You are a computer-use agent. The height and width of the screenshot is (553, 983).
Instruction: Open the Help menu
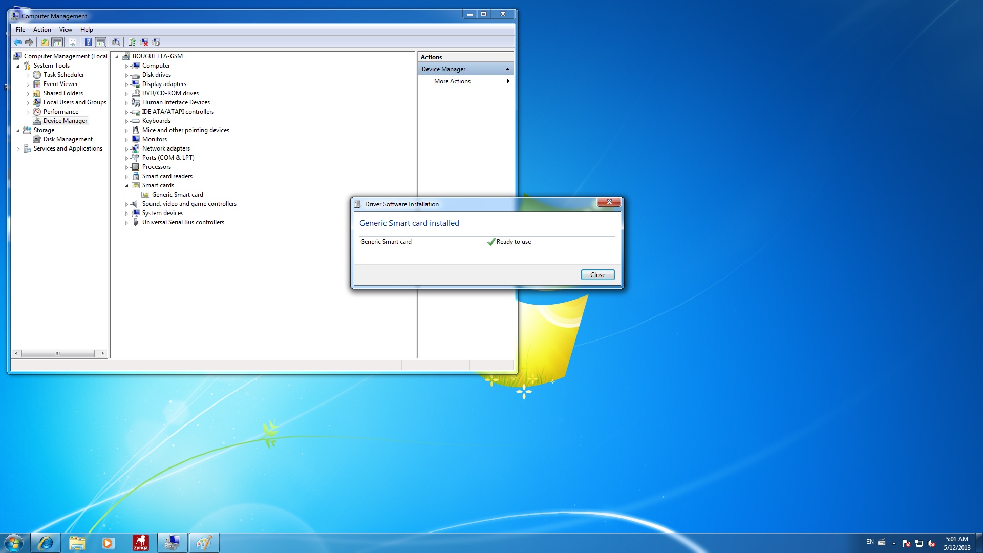87,30
